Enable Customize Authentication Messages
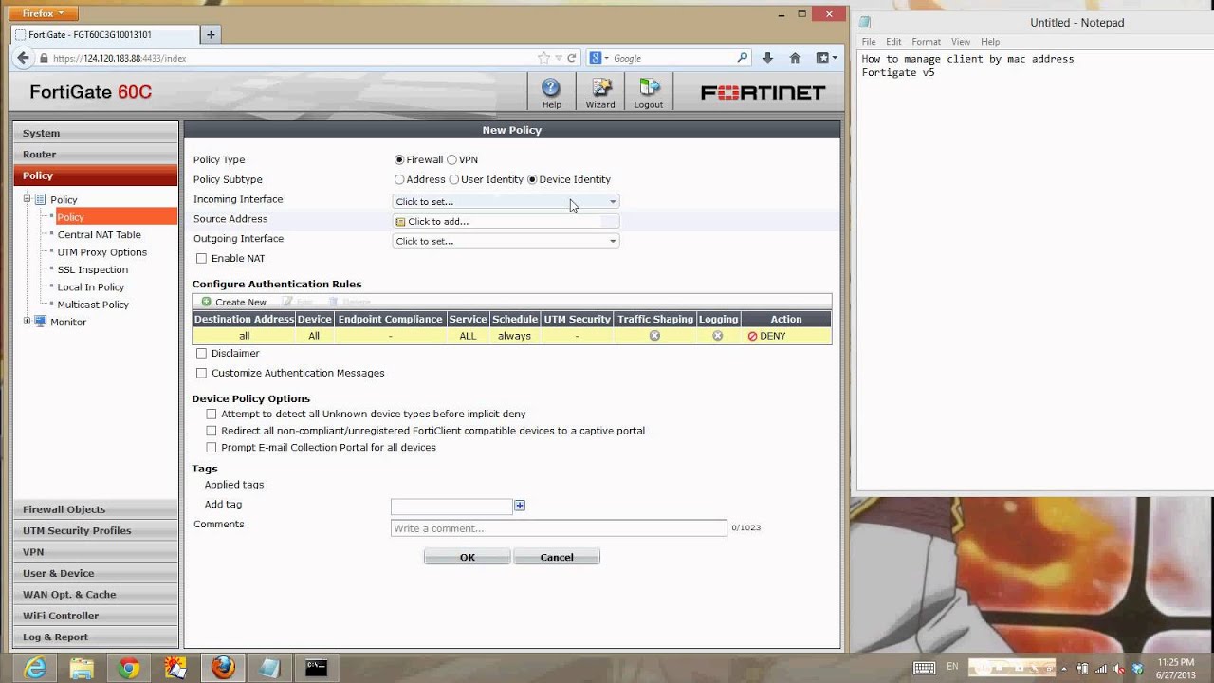This screenshot has width=1214, height=683. pyautogui.click(x=201, y=373)
